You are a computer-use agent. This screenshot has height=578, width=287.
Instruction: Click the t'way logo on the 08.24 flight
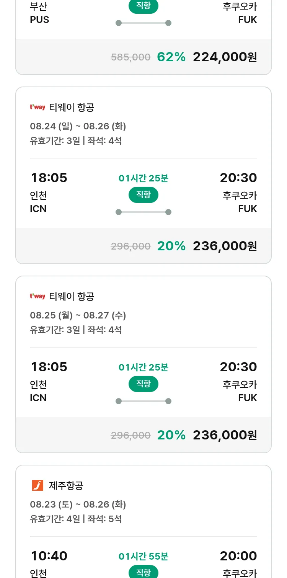38,107
